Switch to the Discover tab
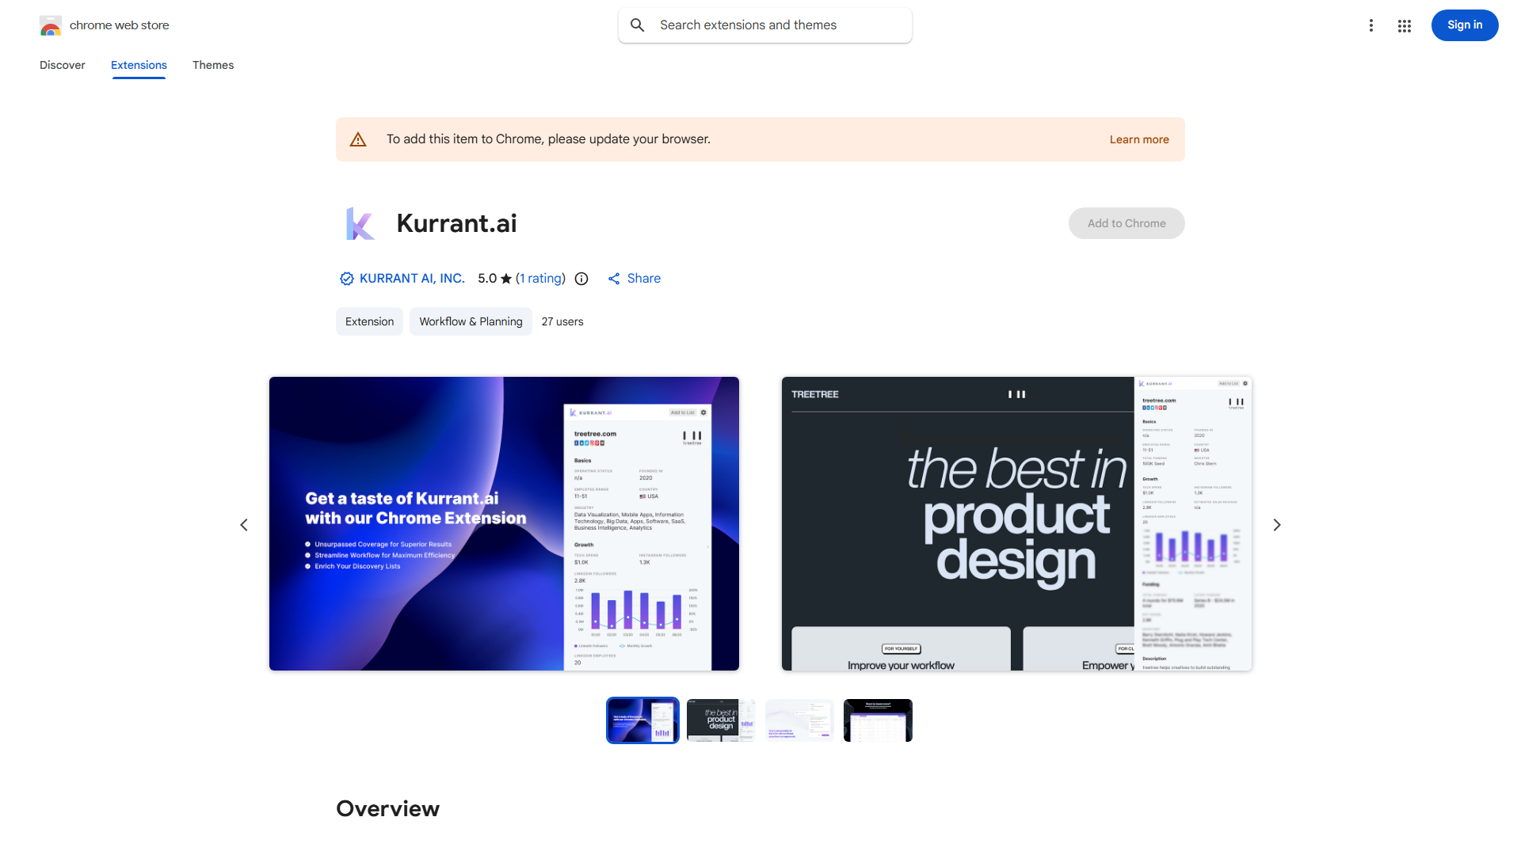The height and width of the screenshot is (855, 1521). 62,65
